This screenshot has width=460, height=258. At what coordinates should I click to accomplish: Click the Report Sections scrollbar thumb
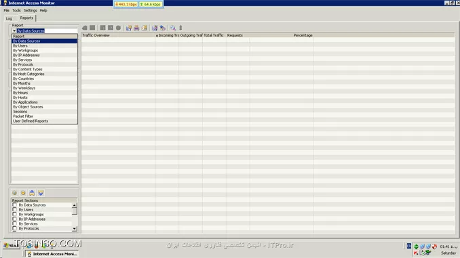tap(75, 211)
